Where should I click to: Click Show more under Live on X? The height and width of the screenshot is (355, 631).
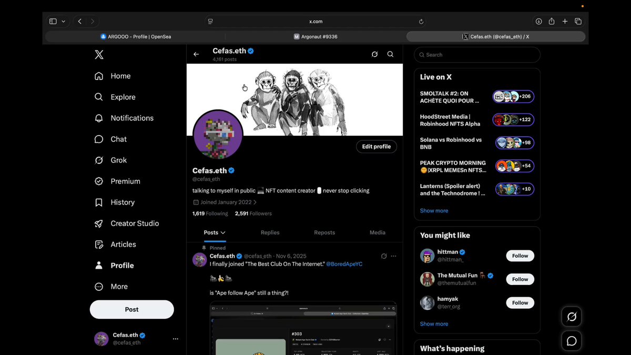[434, 210]
